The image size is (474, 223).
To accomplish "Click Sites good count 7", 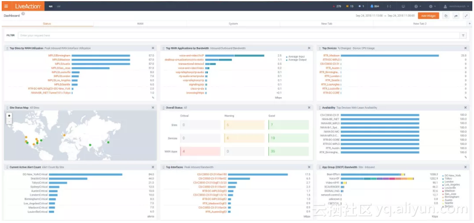I will pyautogui.click(x=289, y=125).
